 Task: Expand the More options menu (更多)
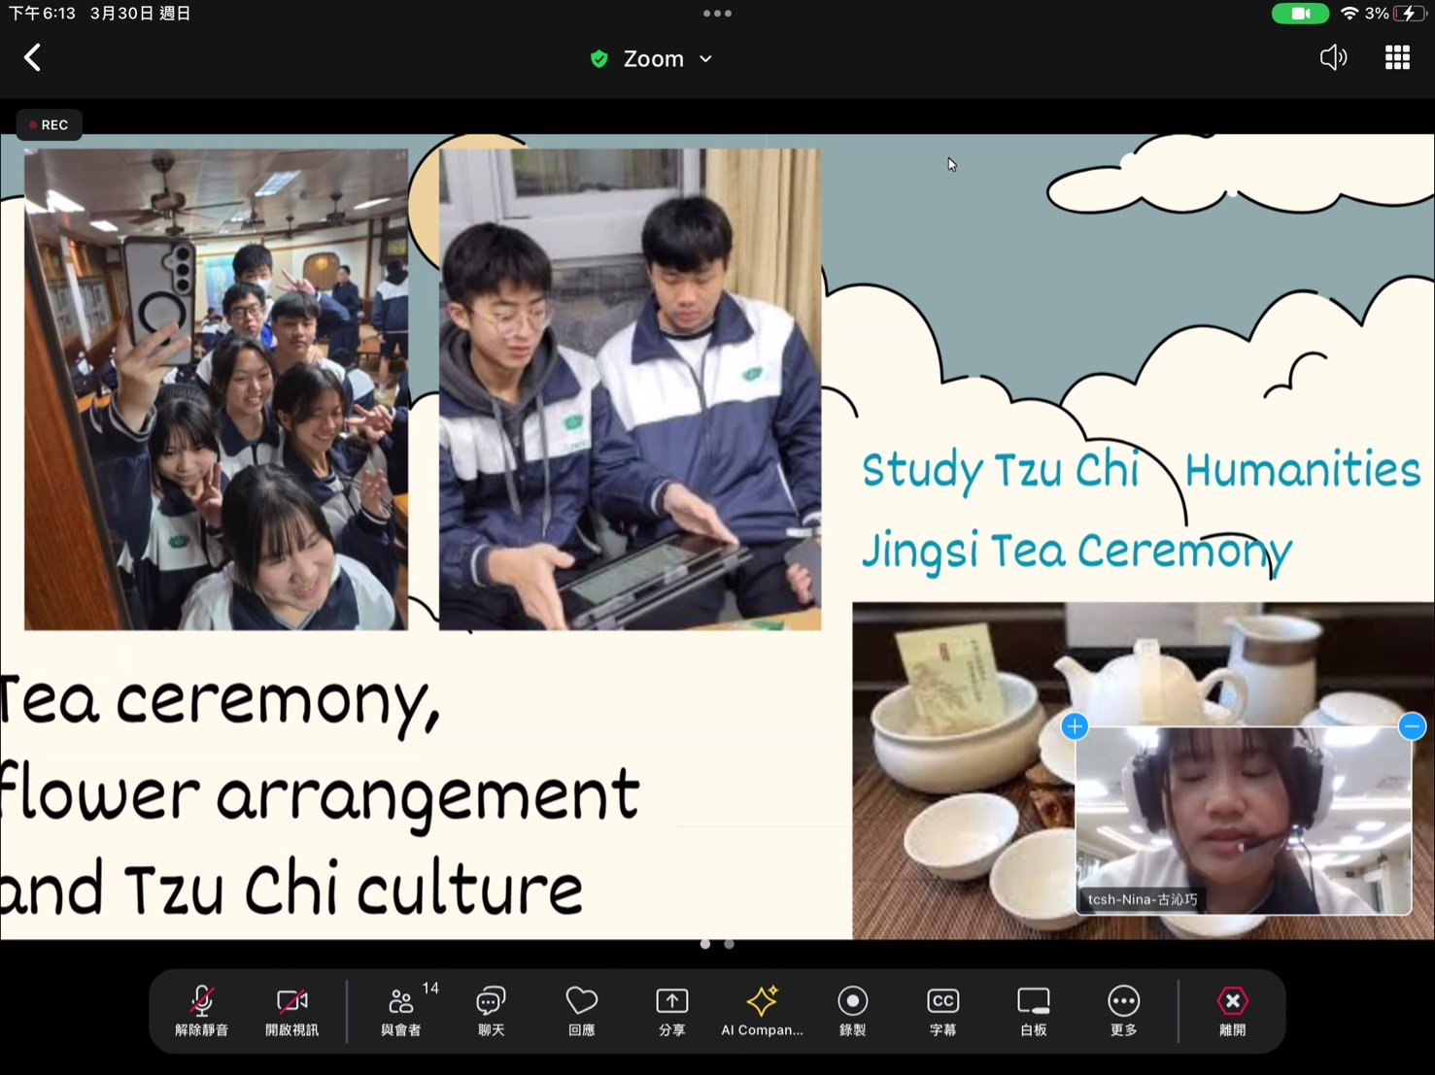pos(1123,1010)
